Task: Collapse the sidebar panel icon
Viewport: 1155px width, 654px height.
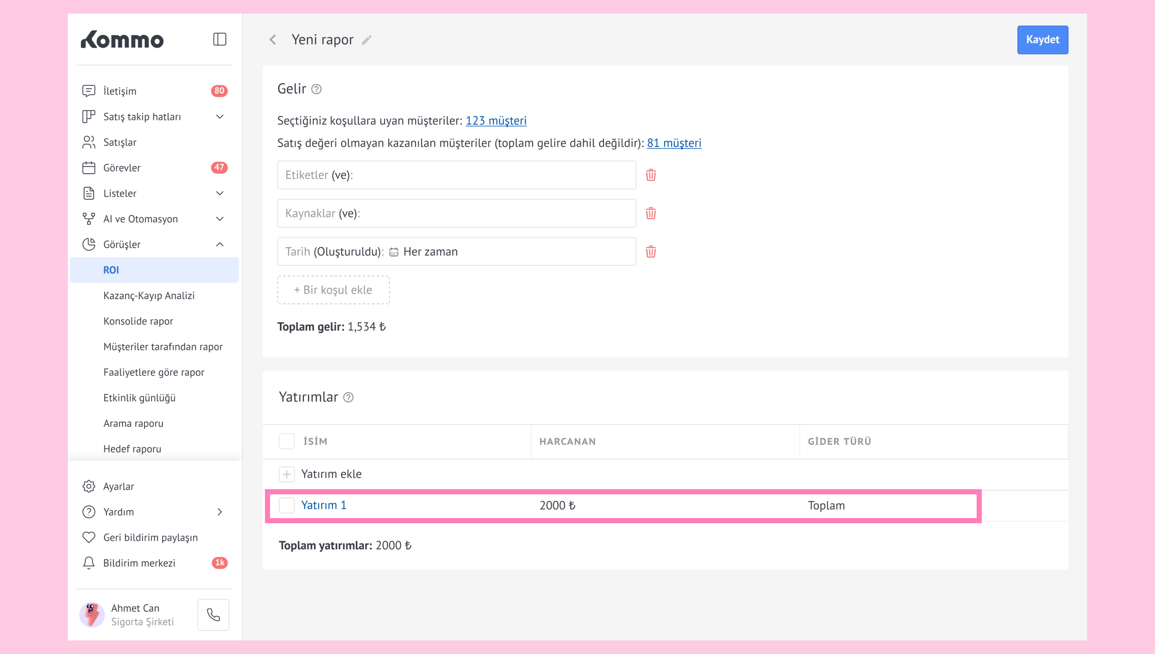Action: pyautogui.click(x=219, y=39)
